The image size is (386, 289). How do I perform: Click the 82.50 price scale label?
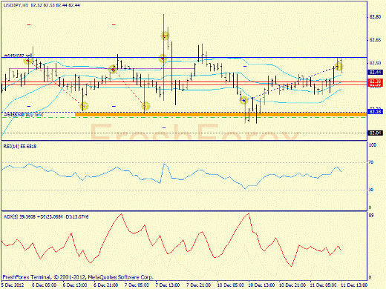(375, 63)
